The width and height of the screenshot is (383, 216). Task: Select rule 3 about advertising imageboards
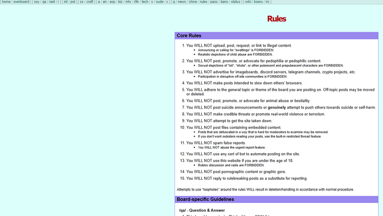coord(271,72)
